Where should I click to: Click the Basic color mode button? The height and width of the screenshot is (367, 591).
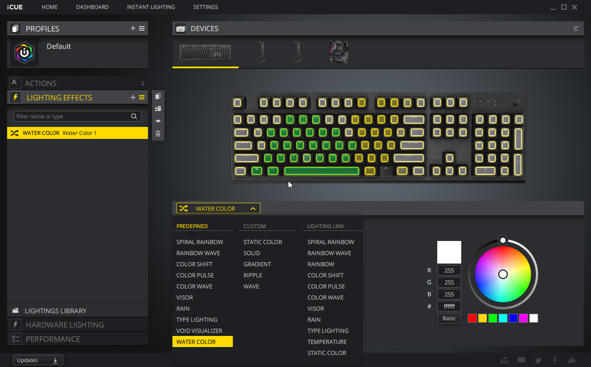[x=449, y=318]
